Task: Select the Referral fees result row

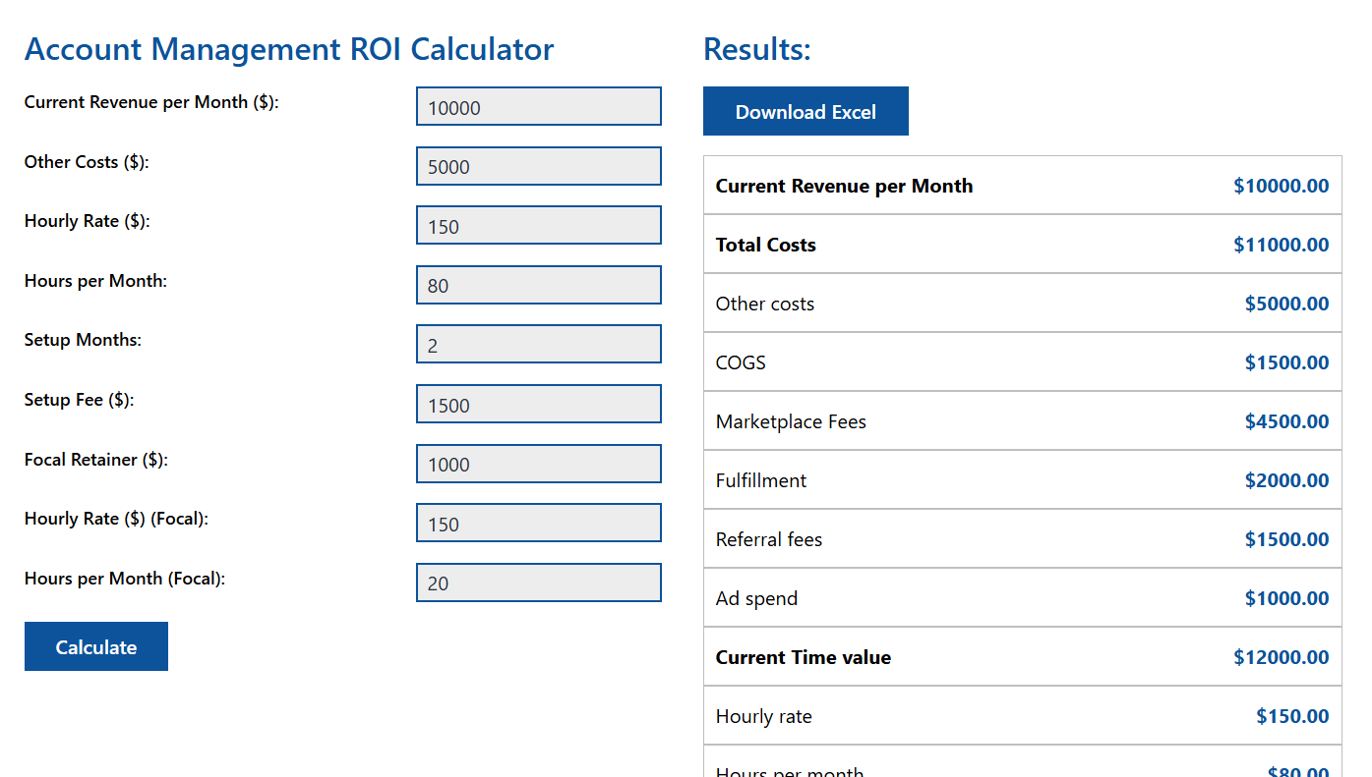Action: (1022, 539)
